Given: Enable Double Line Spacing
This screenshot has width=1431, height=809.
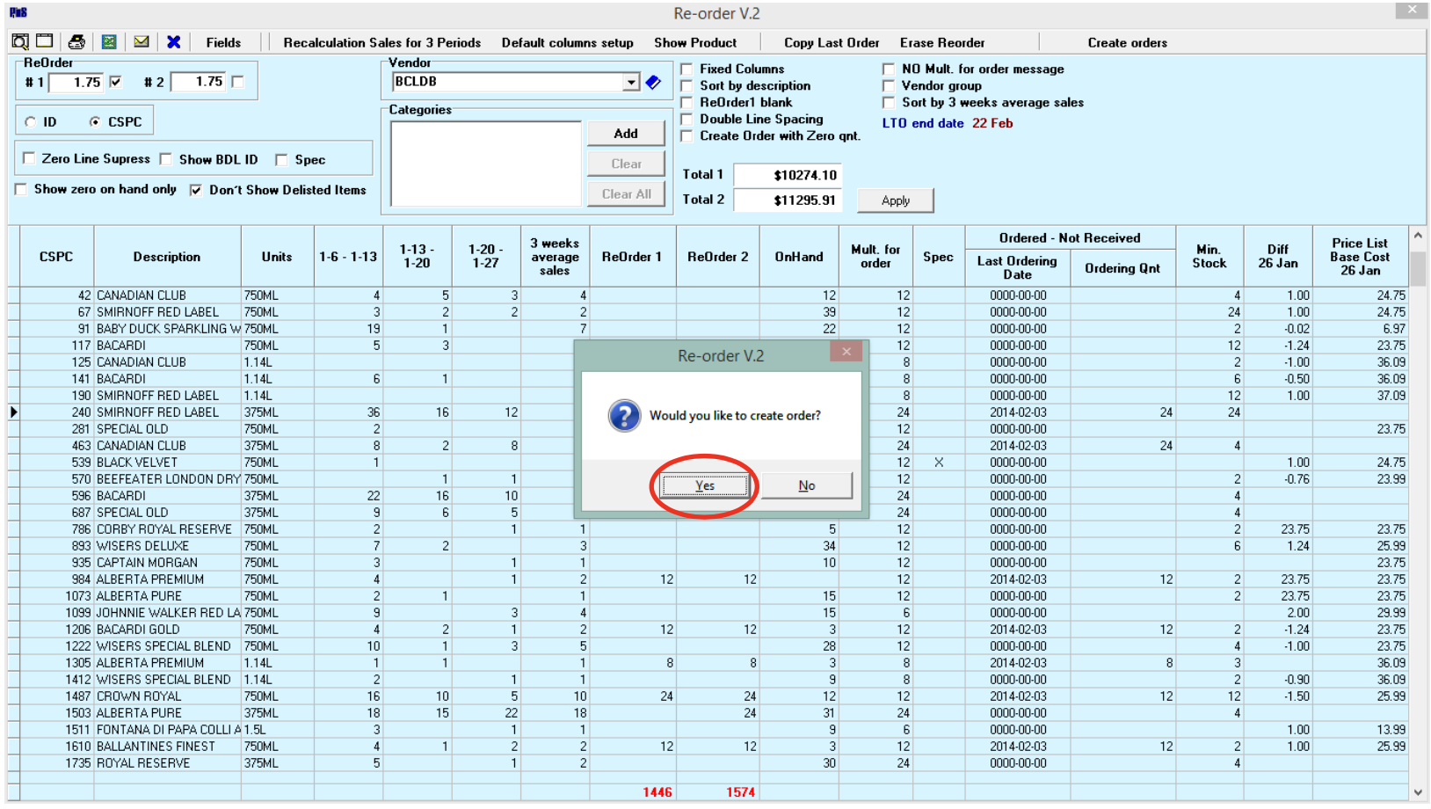Looking at the screenshot, I should (x=686, y=119).
